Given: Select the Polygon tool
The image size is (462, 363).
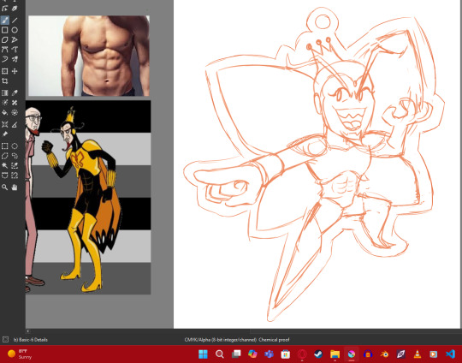Looking at the screenshot, I should pyautogui.click(x=5, y=39).
